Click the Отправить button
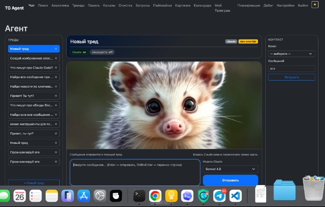 (x=230, y=180)
